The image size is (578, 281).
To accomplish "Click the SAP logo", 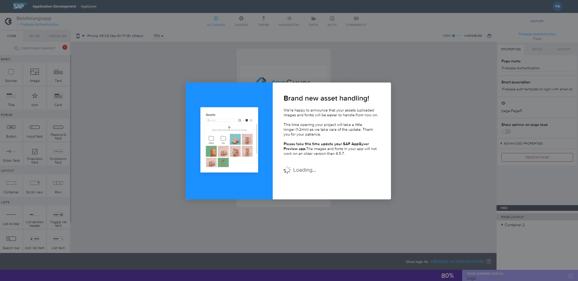I will [x=20, y=6].
